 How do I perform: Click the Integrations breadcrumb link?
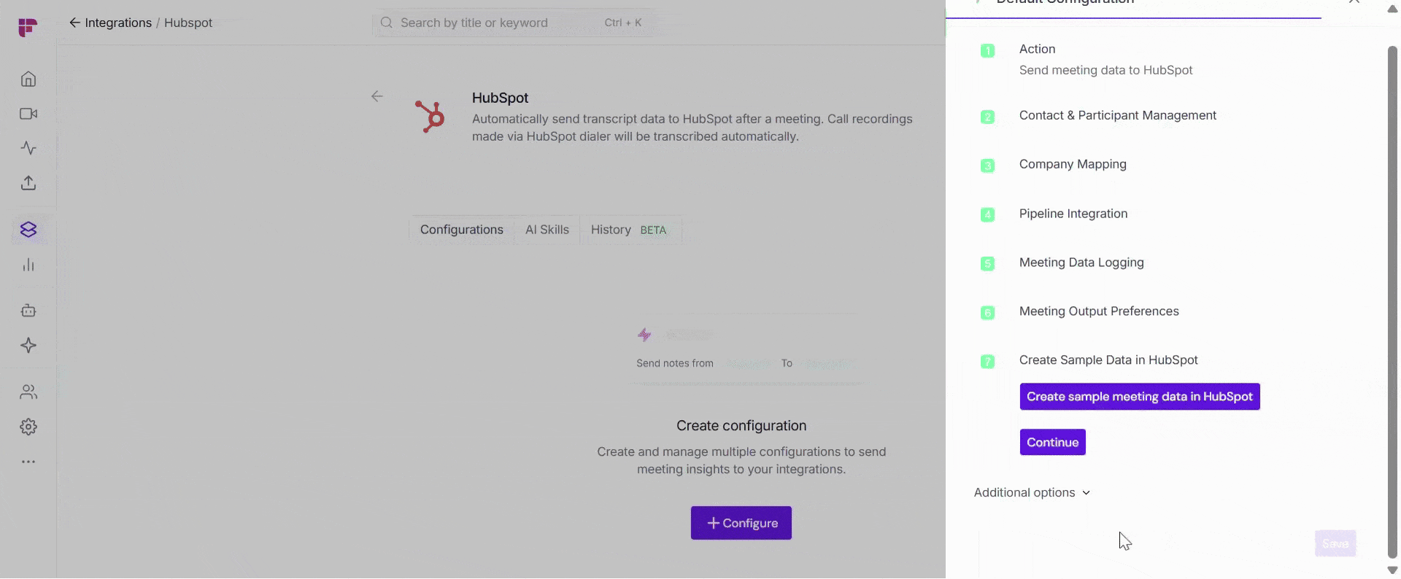[x=118, y=23]
